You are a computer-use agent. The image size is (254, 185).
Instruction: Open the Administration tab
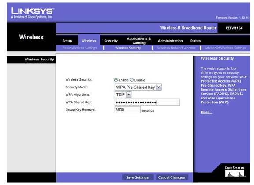170,41
